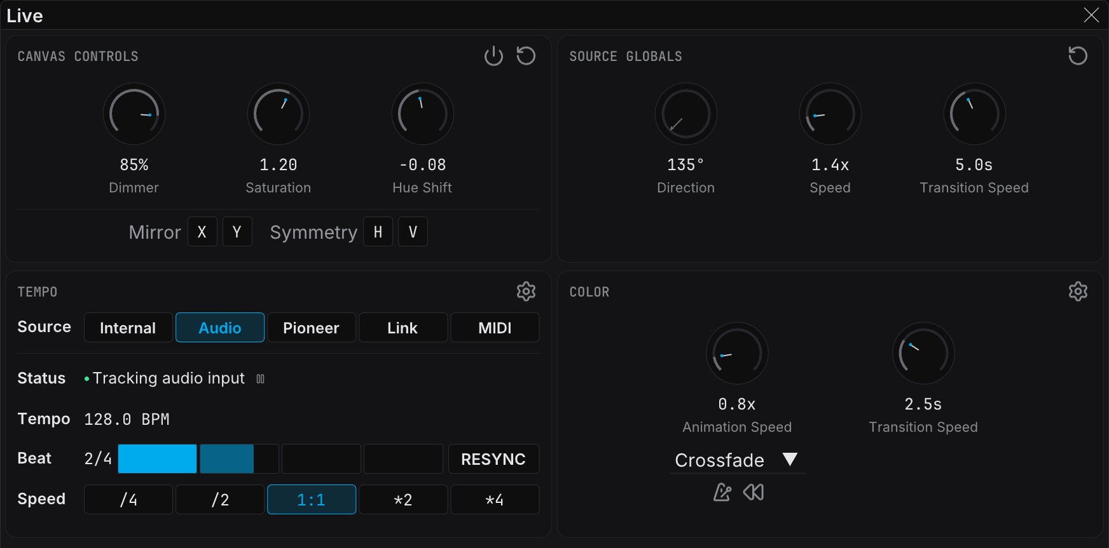Screen dimensions: 1109x548
Task: Click the rewind icon under Crossfade
Action: point(754,492)
